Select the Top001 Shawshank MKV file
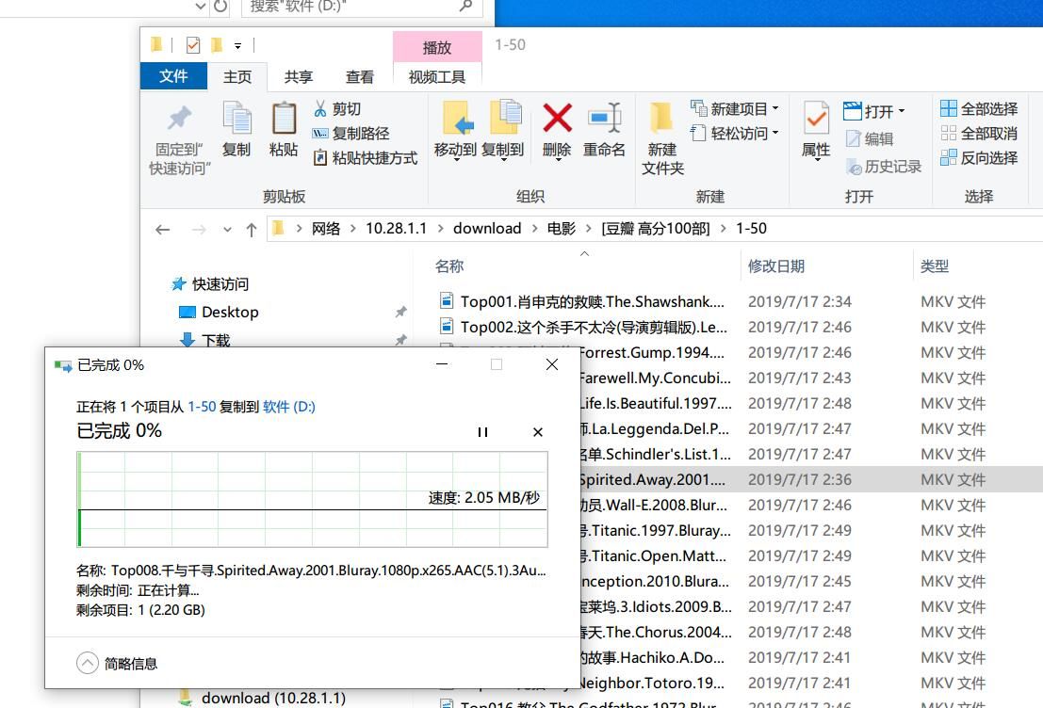The height and width of the screenshot is (708, 1043). (592, 302)
